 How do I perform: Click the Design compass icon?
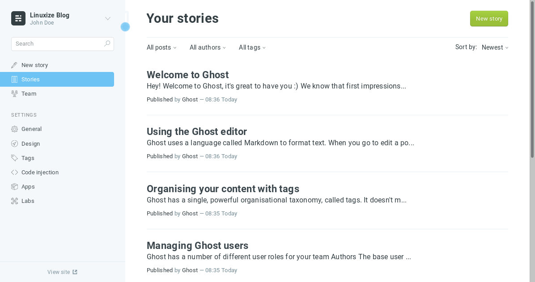coord(14,144)
